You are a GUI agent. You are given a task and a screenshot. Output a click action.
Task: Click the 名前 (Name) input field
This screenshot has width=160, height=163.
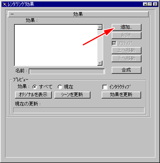pos(67,71)
